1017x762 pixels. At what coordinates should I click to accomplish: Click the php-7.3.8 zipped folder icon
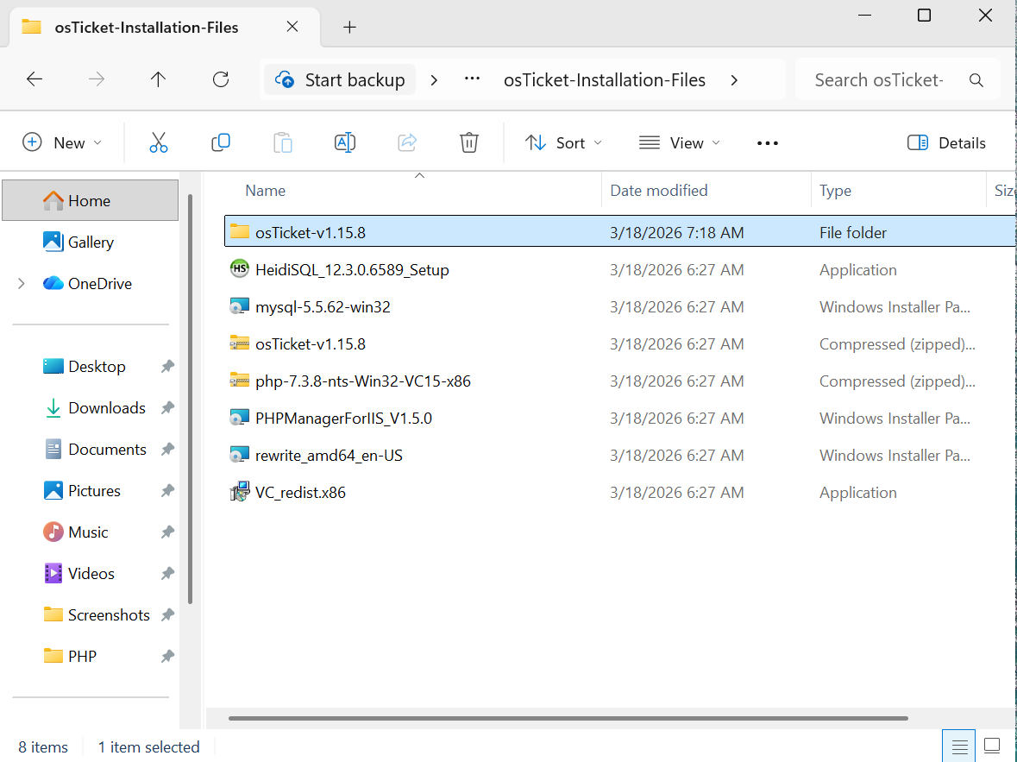click(239, 381)
